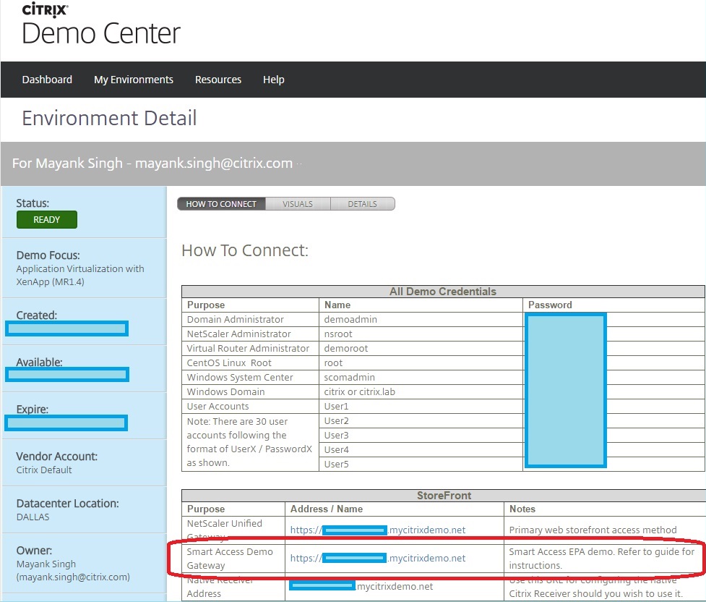Switch to the VISUALS tab
Viewport: 706px width, 602px height.
(298, 204)
